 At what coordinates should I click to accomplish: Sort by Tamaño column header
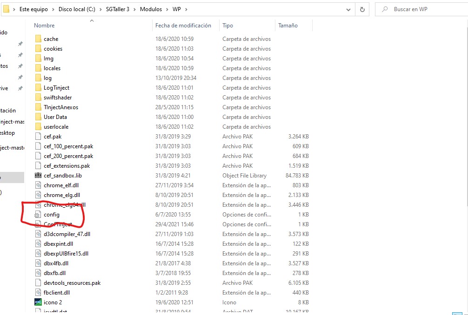tap(287, 26)
